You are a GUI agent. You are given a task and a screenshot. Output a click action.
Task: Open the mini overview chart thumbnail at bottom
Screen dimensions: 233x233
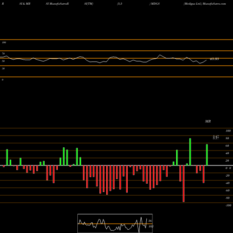pos(115,223)
